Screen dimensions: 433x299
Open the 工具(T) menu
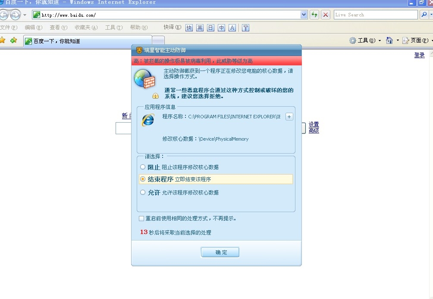pyautogui.click(x=114, y=27)
